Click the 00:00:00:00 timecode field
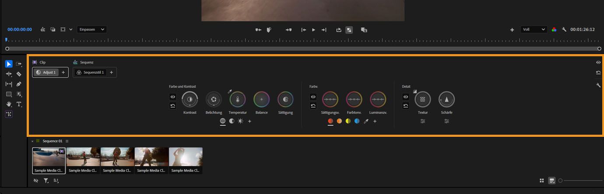The image size is (604, 194). coord(20,30)
